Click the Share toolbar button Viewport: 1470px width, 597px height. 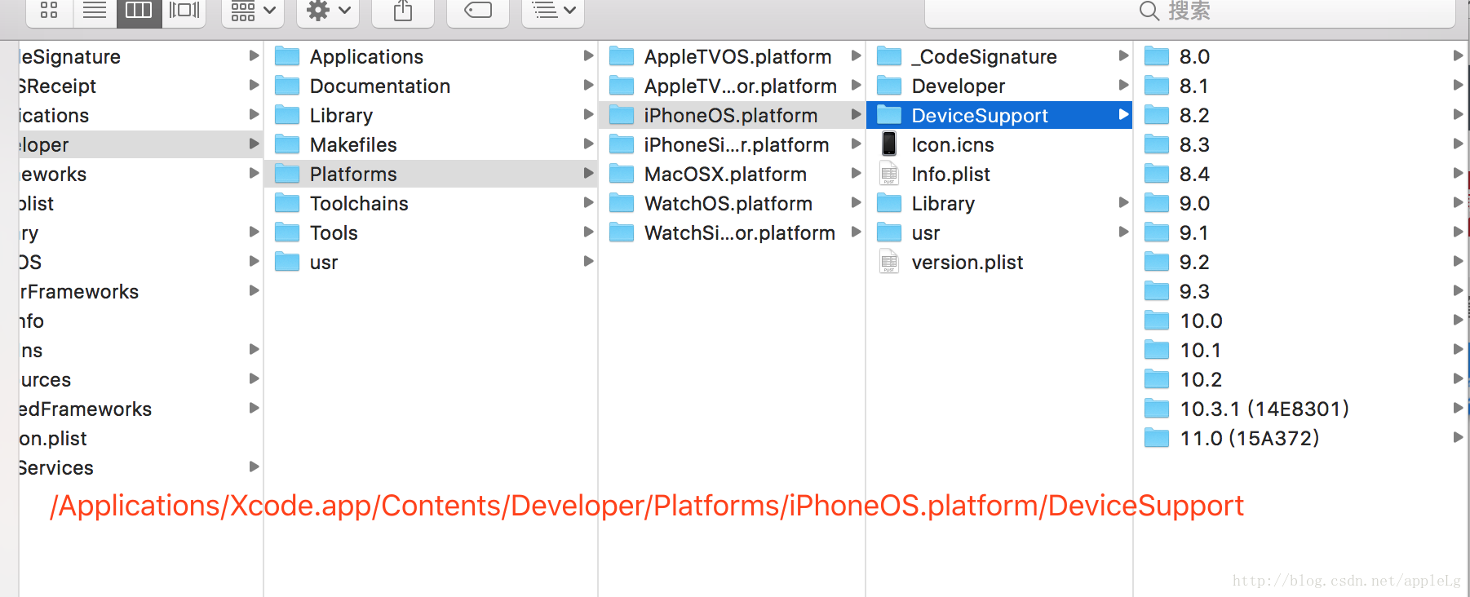click(403, 11)
